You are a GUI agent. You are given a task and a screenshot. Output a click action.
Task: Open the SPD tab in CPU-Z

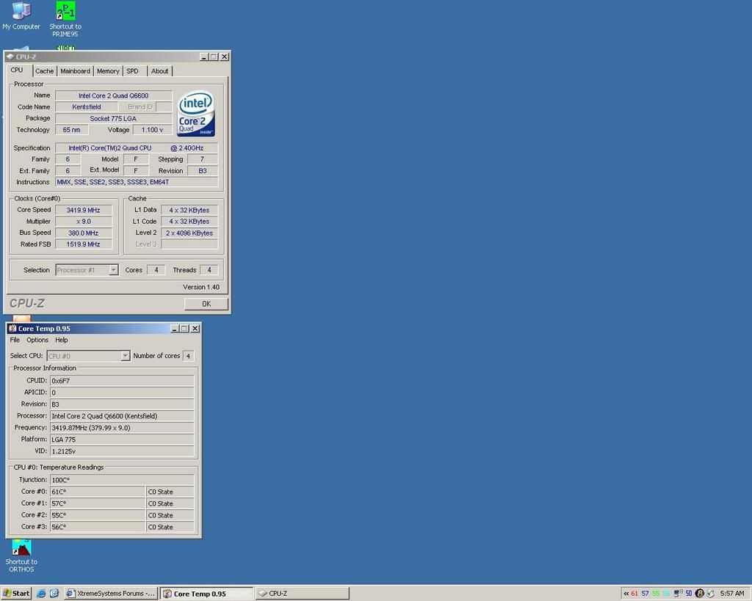tap(132, 71)
